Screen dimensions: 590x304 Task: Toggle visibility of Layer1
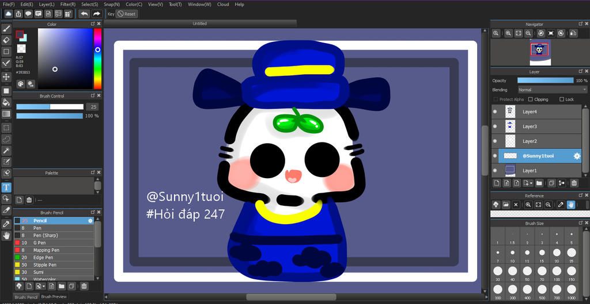495,171
